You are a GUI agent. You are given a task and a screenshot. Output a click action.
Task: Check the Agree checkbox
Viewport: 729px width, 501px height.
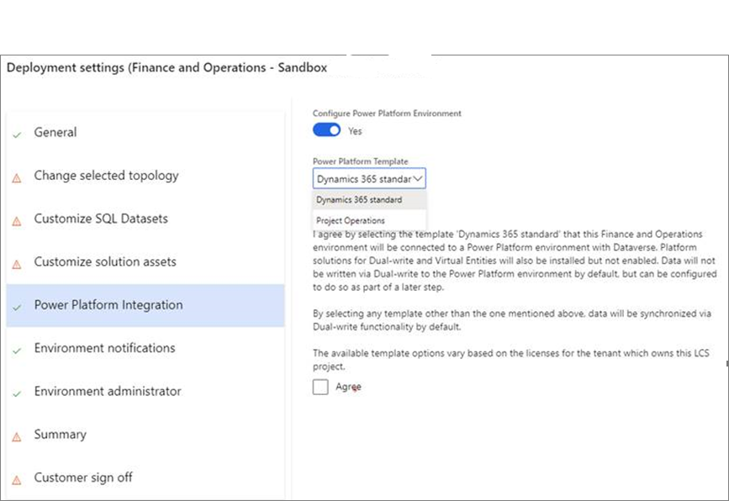pos(320,387)
